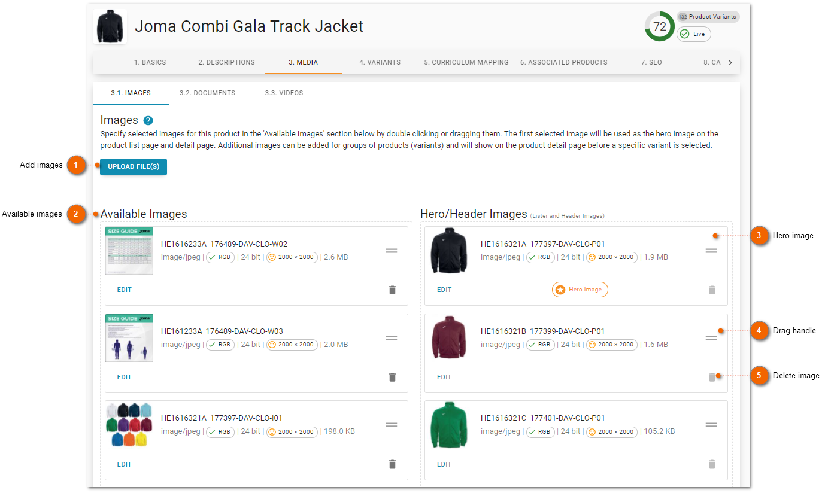Screen dimensions: 822x493
Task: Delete image HE1616321A_177397-DAV-CLO-I01
Action: [392, 464]
